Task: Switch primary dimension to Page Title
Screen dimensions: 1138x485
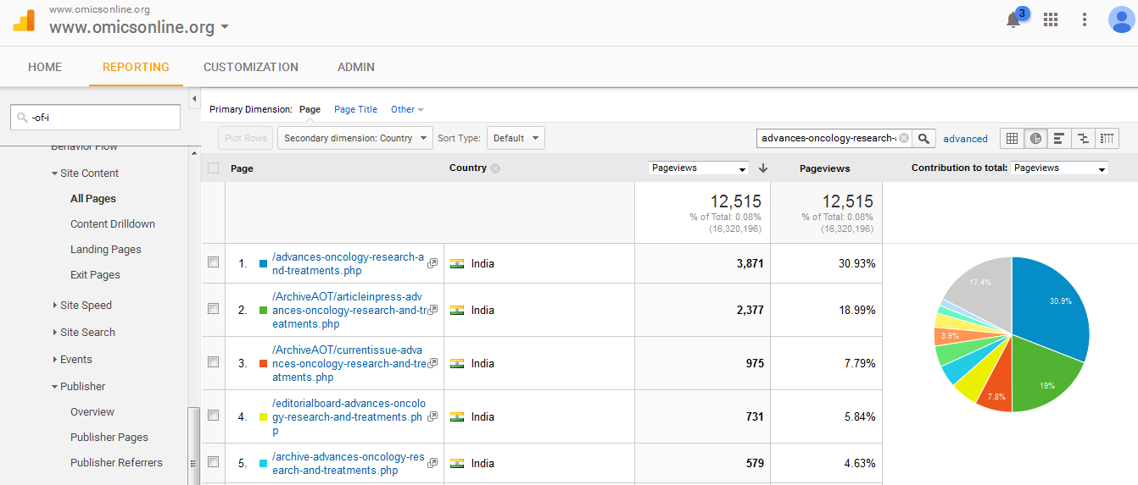Action: [x=355, y=109]
